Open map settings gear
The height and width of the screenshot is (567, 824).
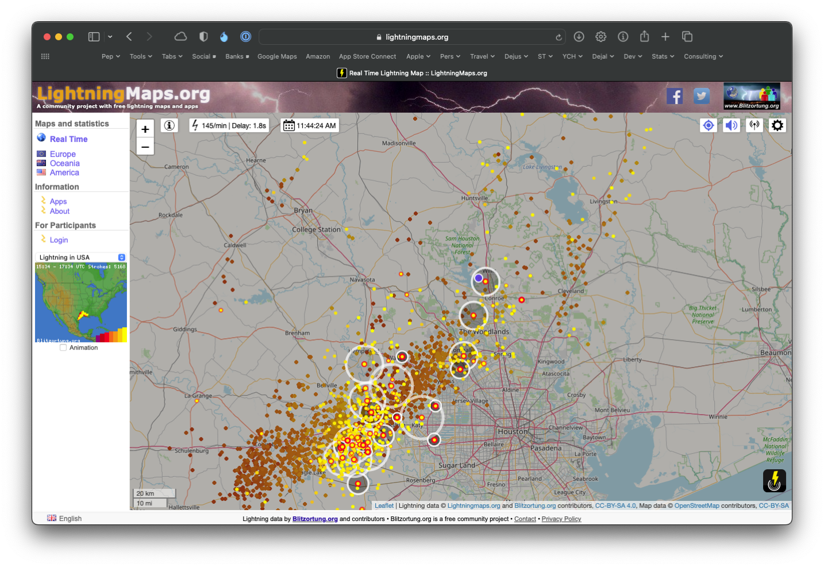[777, 125]
